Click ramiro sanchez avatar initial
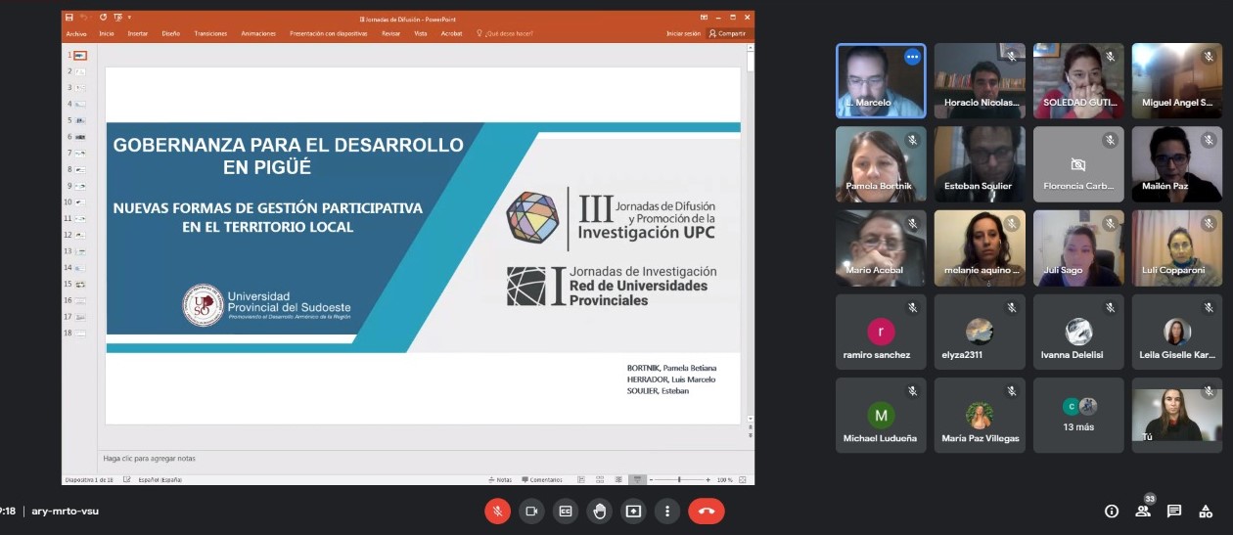 [x=881, y=331]
